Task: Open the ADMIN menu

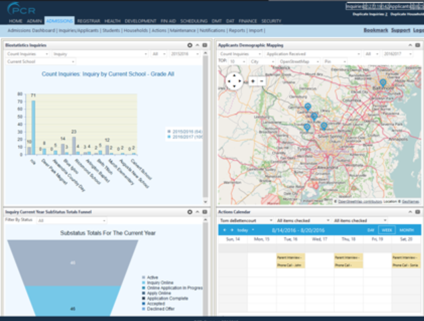Action: tap(34, 21)
